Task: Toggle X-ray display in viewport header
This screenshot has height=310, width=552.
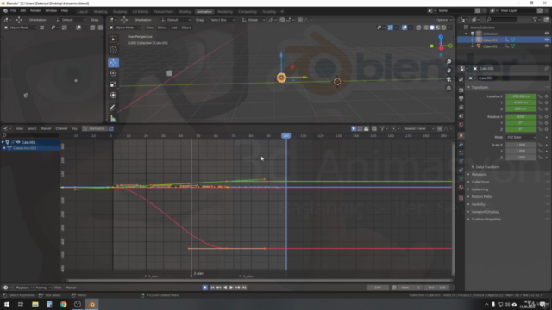Action: click(x=418, y=28)
